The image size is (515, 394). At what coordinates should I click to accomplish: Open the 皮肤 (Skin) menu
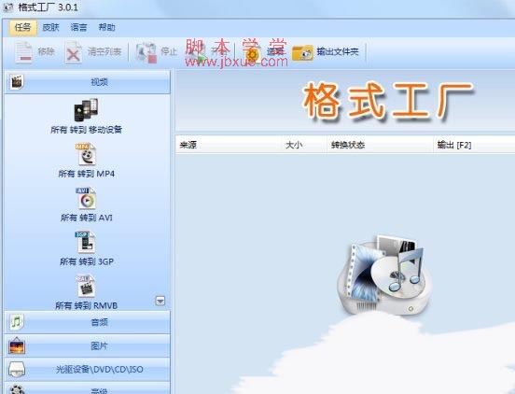point(51,27)
